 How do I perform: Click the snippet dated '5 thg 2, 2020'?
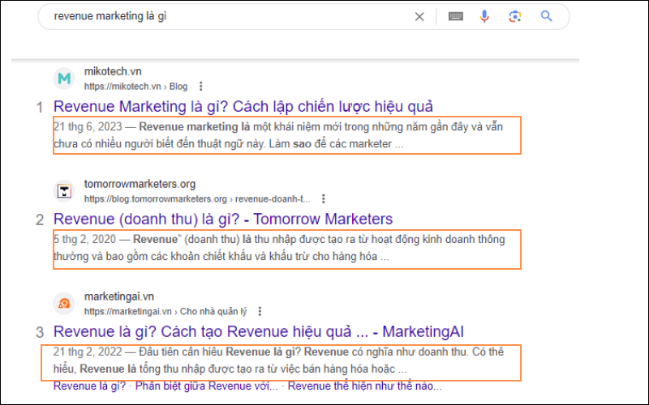coord(279,248)
